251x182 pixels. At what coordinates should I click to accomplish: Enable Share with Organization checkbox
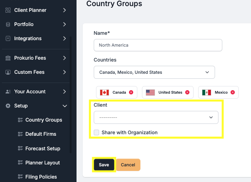[97, 133]
